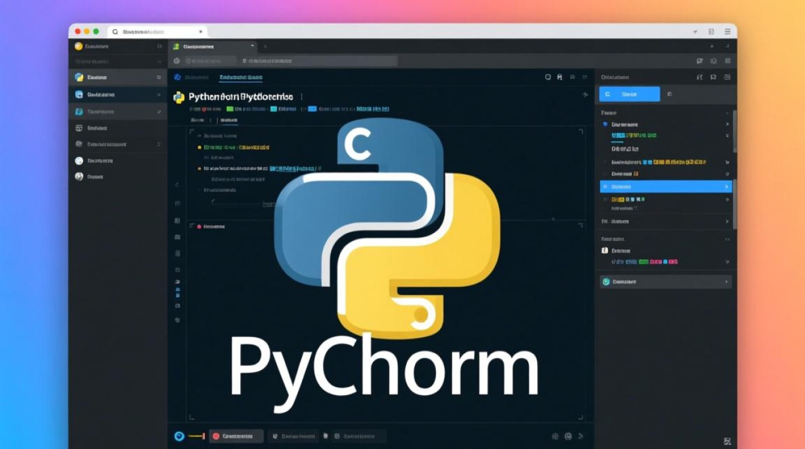Select the underlined sub-tab below the Python heading
This screenshot has width=805, height=449.
click(x=229, y=120)
